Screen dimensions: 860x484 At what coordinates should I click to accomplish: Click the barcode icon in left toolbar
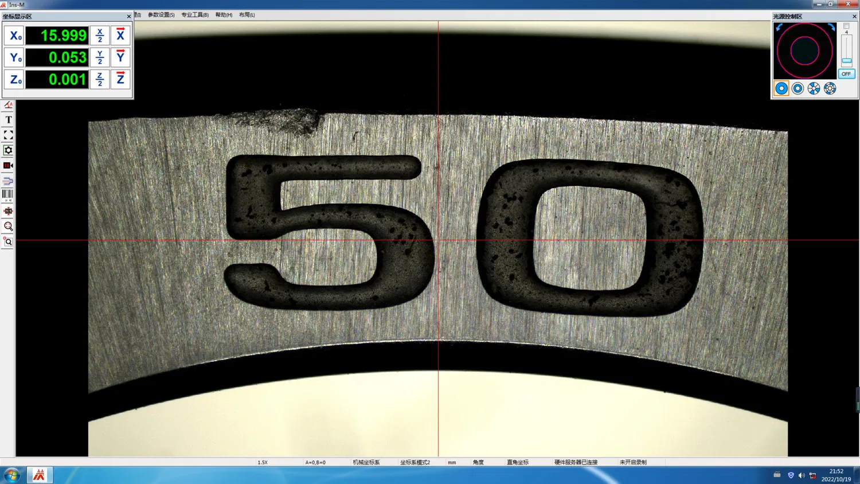click(8, 195)
